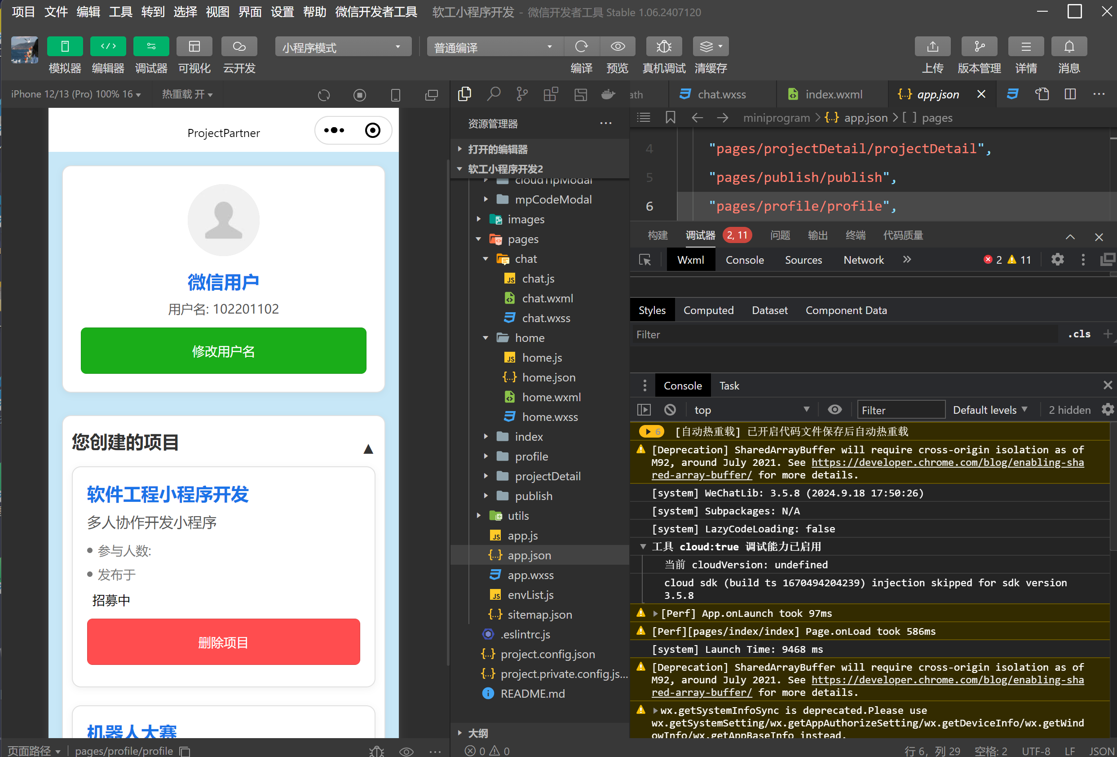Screen dimensions: 1117x757
Task: Click the element inspector arrow icon
Action: coord(645,260)
